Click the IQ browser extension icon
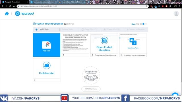The height and width of the screenshot is (102, 182). pyautogui.click(x=159, y=6)
